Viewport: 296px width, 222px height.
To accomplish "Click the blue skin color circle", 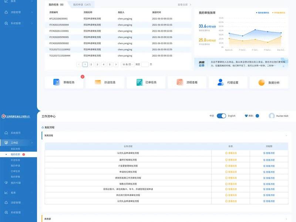I will click(257, 116).
